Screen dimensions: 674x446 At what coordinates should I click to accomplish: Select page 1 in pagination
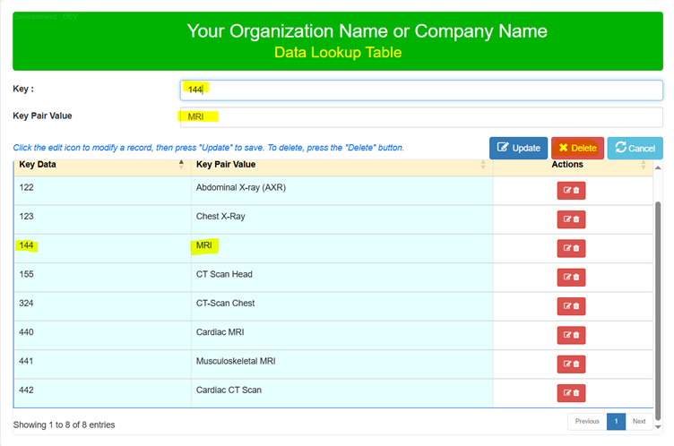616,421
